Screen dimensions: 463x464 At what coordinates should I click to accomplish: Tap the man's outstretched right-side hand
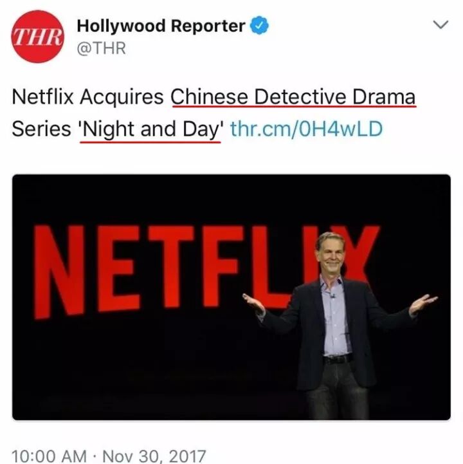[x=423, y=304]
